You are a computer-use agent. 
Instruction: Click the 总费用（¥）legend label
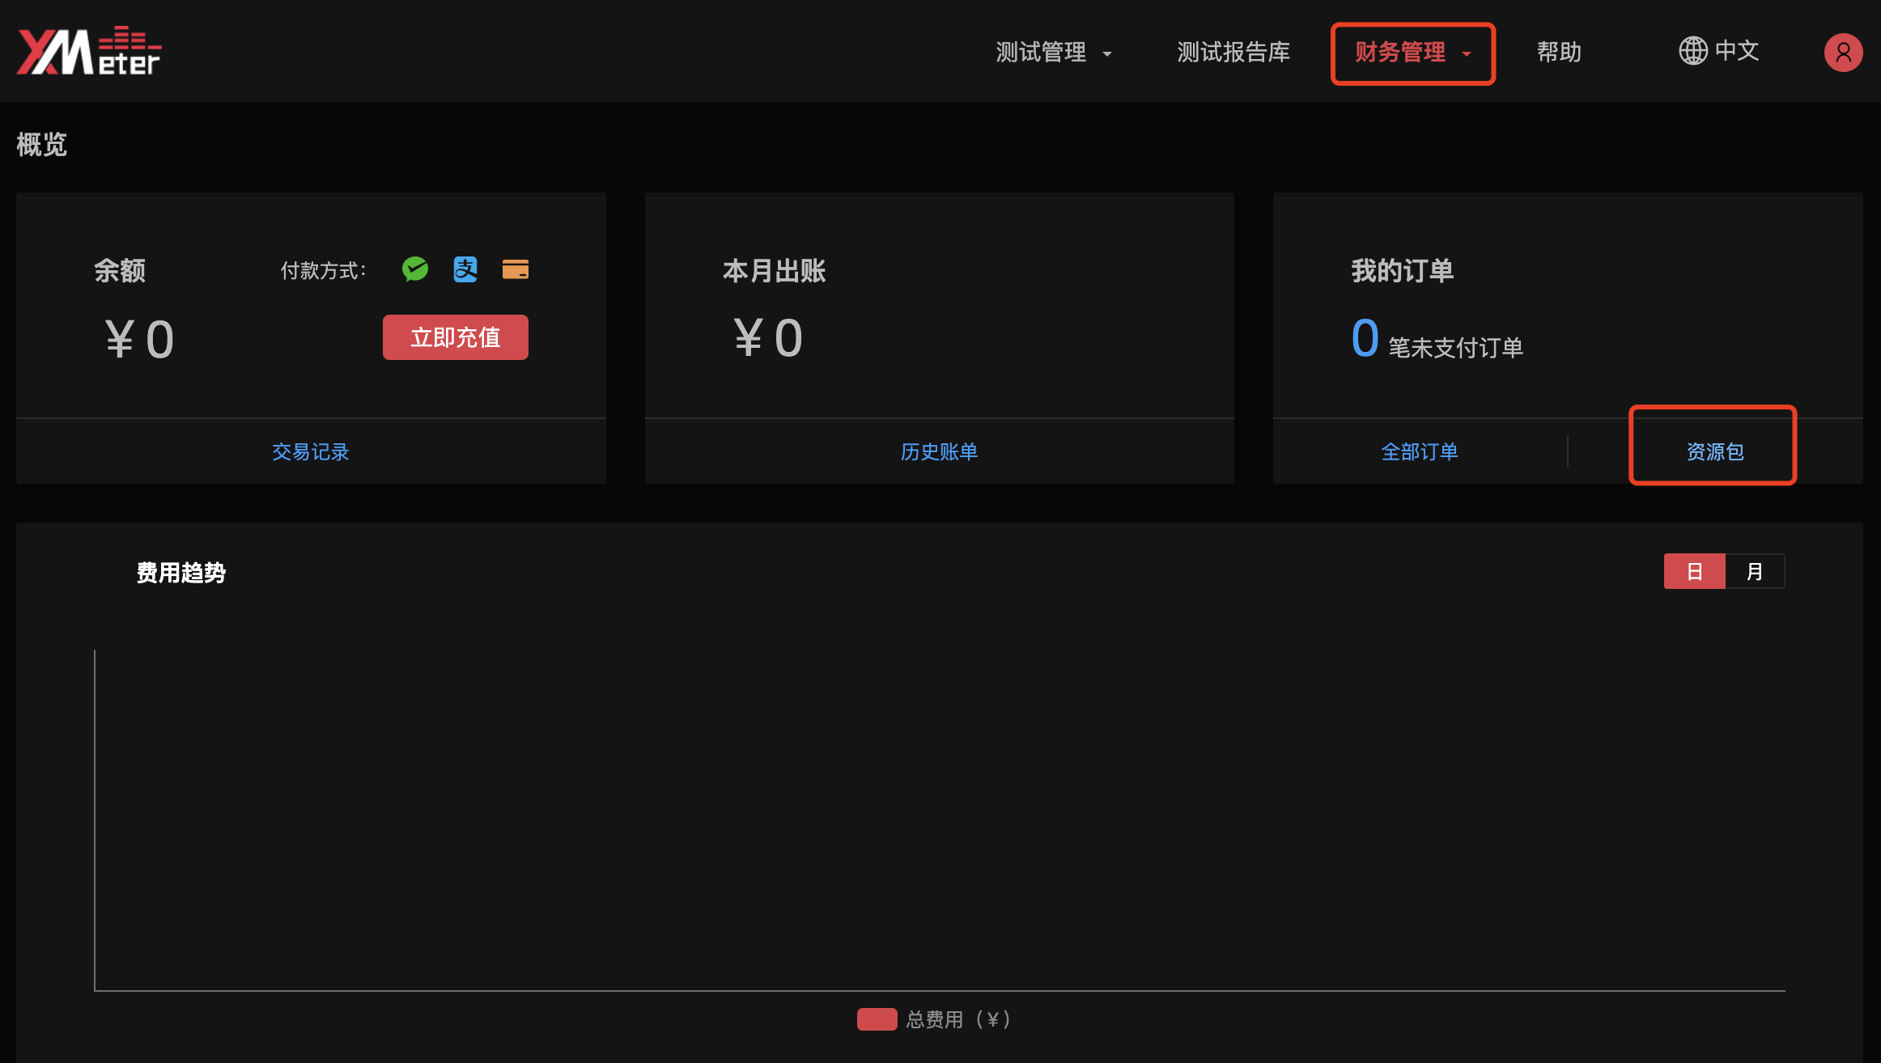pos(958,1019)
